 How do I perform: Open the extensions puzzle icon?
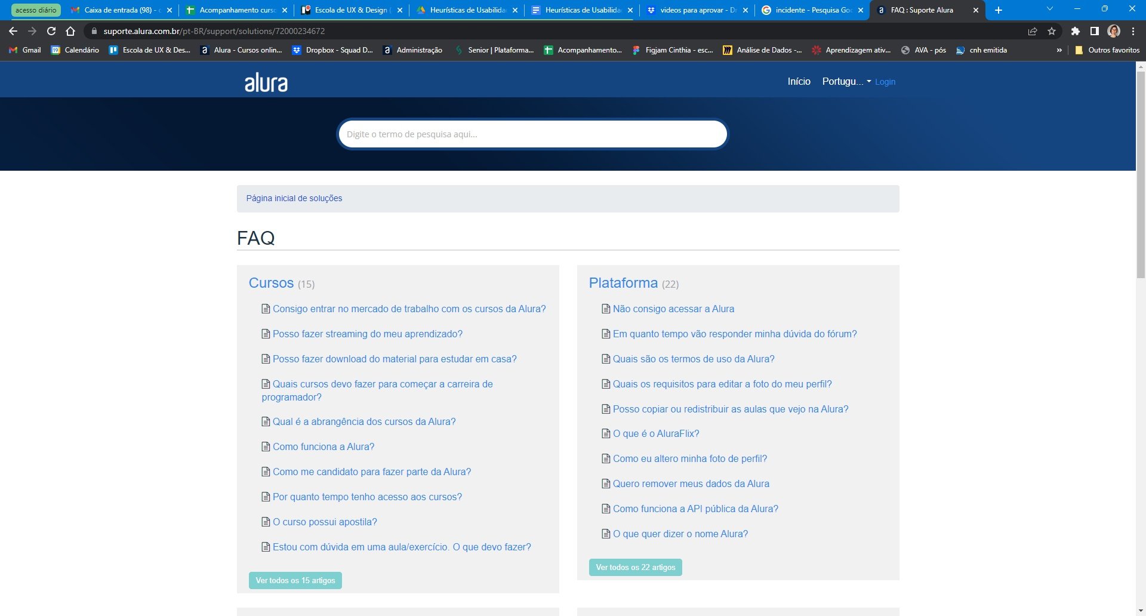point(1076,31)
